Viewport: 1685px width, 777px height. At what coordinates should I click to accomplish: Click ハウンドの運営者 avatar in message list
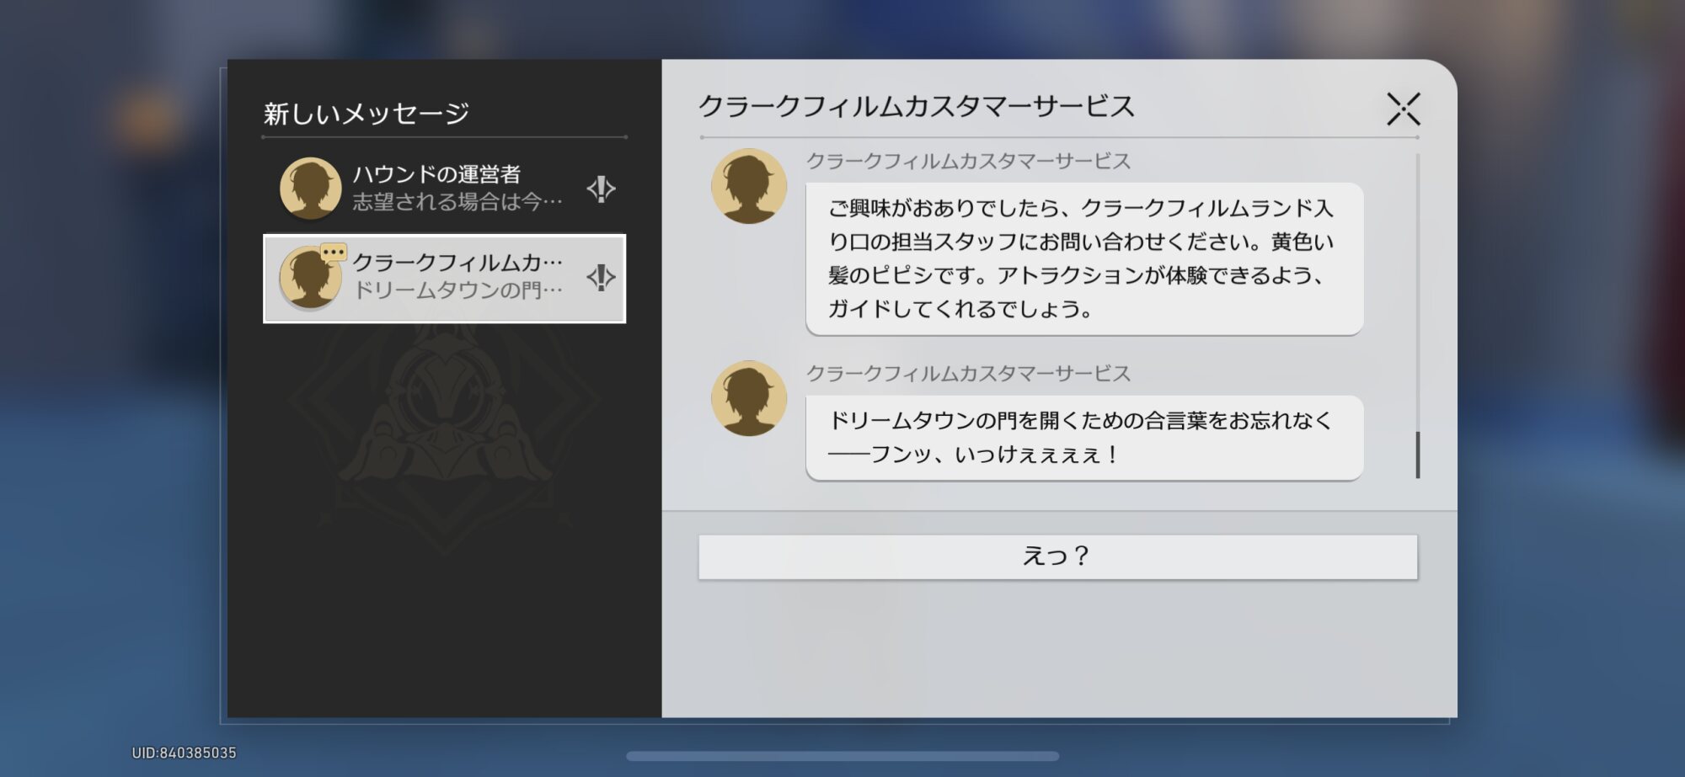(x=310, y=189)
